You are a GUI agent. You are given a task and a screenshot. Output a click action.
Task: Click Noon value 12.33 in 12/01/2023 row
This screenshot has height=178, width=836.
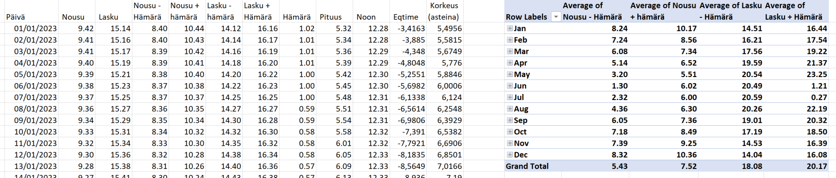[371, 155]
